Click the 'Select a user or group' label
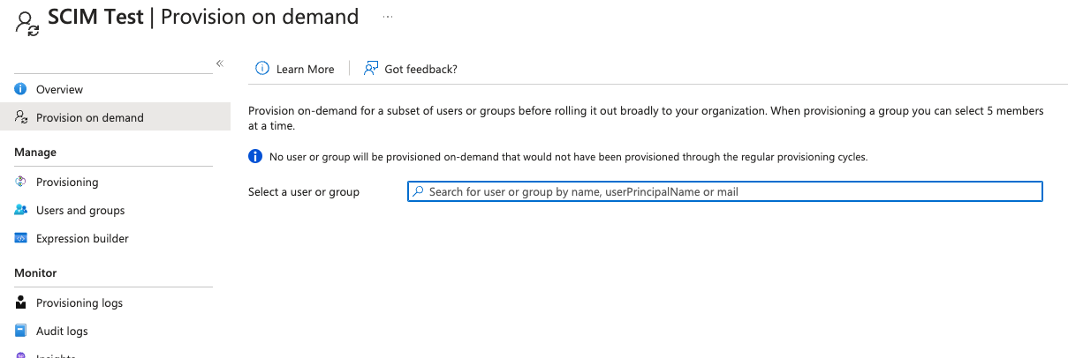Screen dimensions: 1068x358 304,191
